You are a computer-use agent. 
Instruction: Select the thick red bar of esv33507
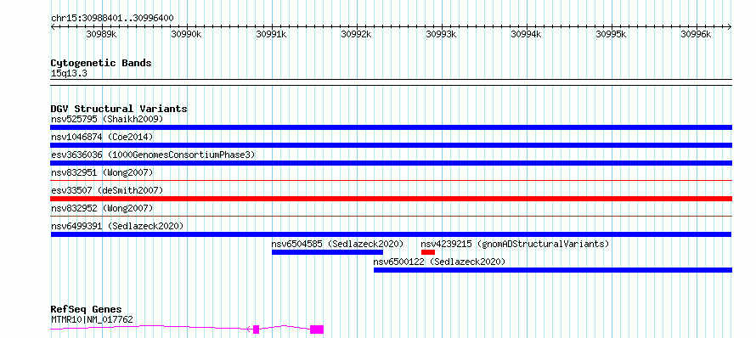click(391, 199)
